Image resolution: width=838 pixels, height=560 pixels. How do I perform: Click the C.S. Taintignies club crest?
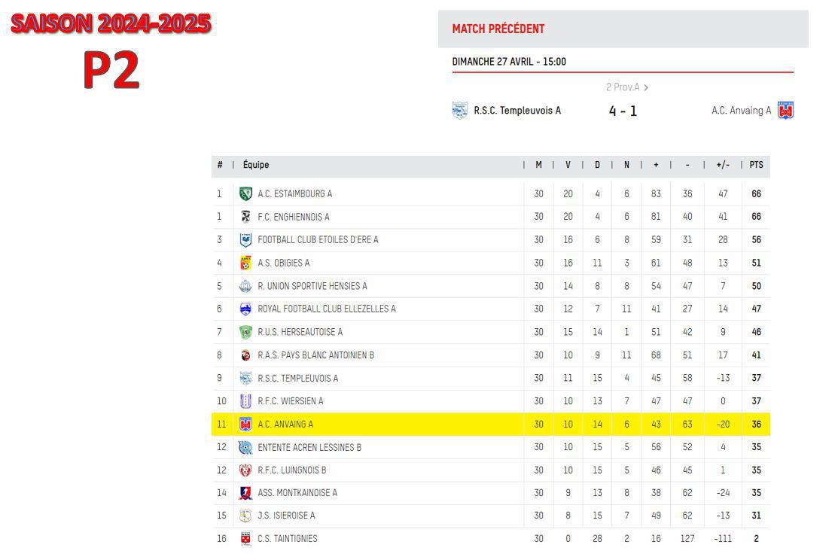pyautogui.click(x=245, y=539)
